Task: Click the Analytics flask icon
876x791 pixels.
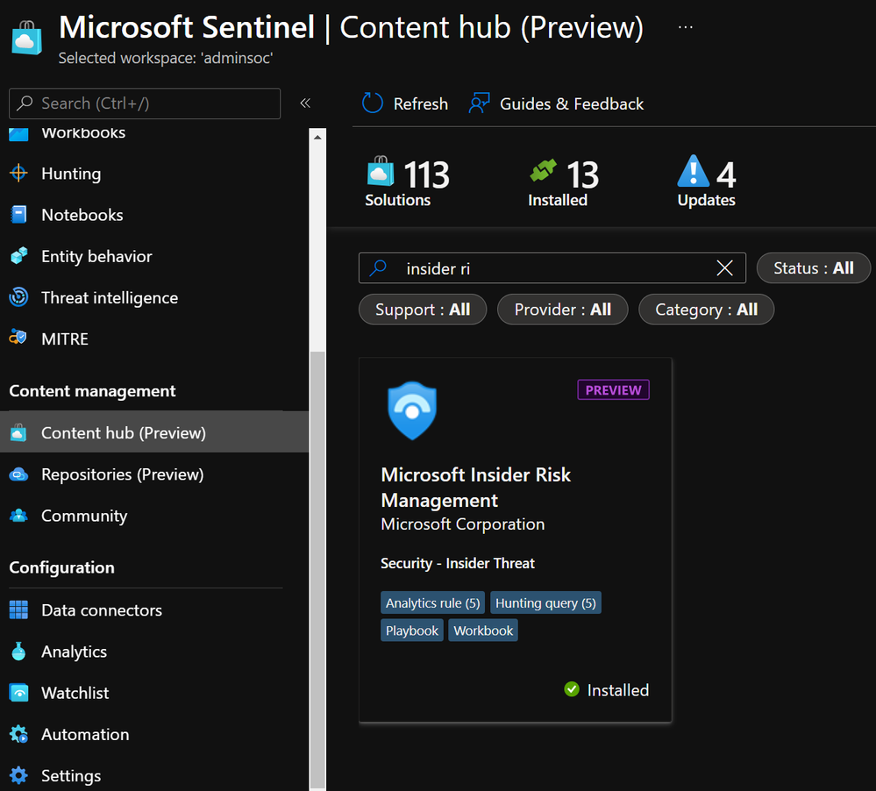Action: [18, 652]
